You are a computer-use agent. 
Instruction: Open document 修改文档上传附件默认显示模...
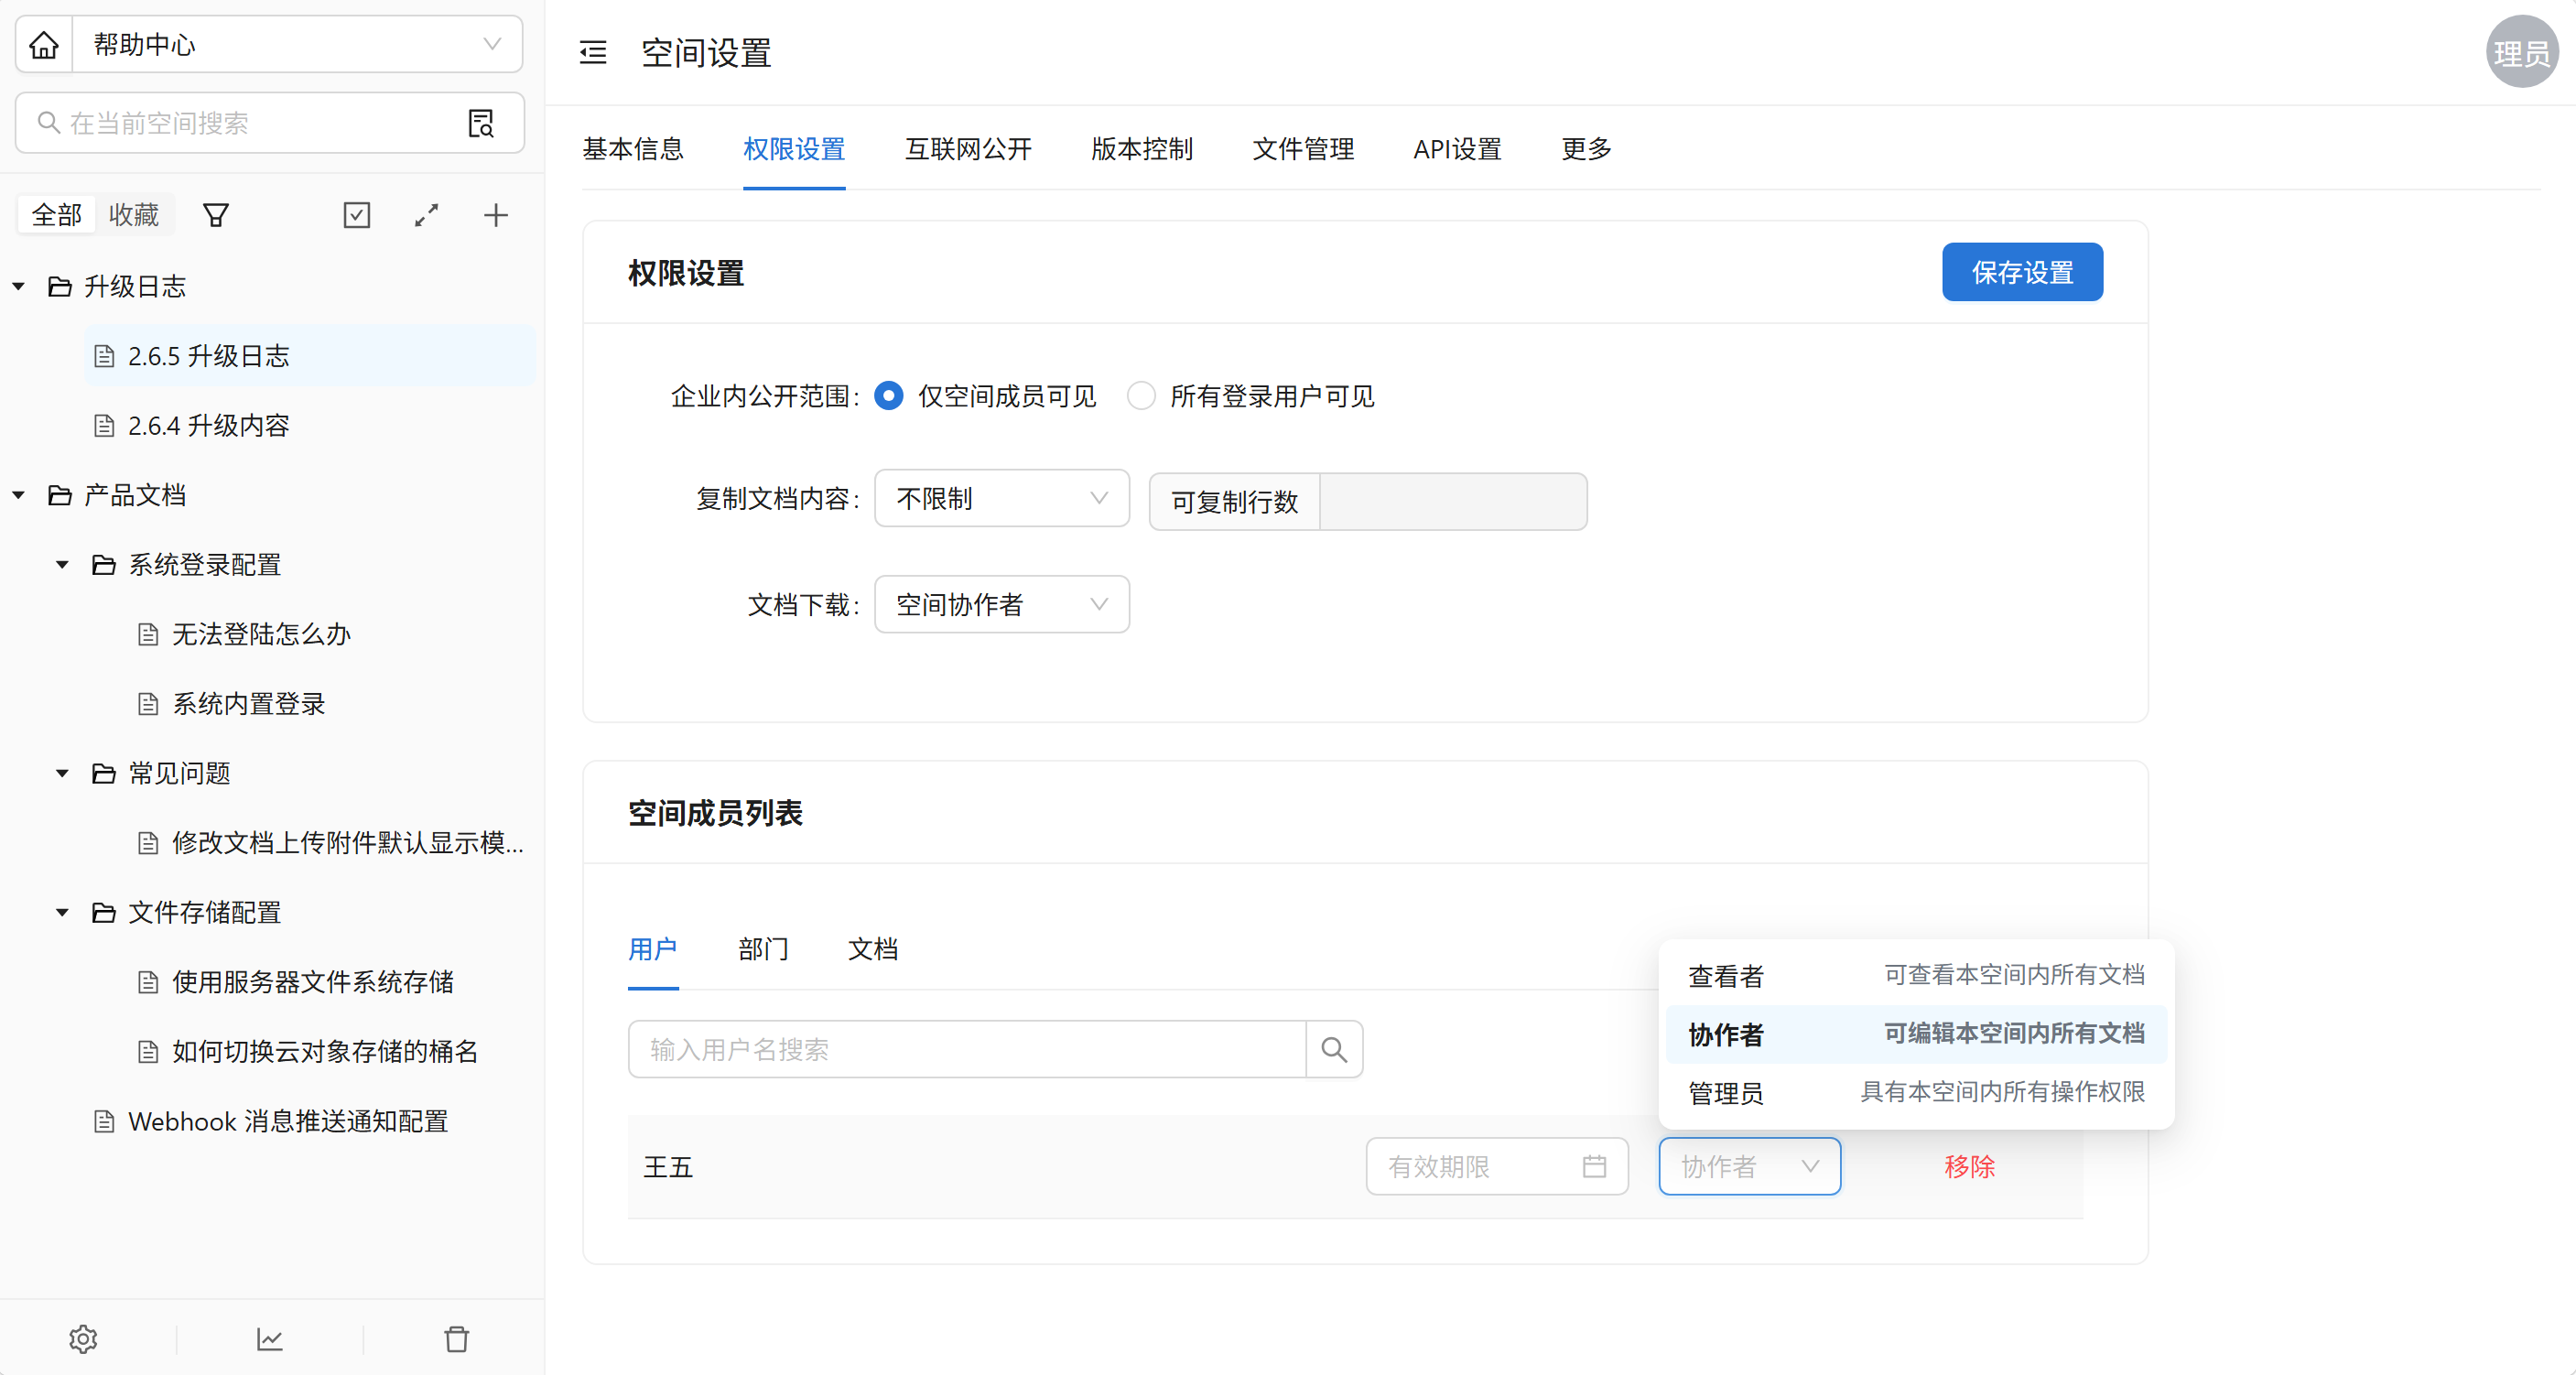[347, 843]
